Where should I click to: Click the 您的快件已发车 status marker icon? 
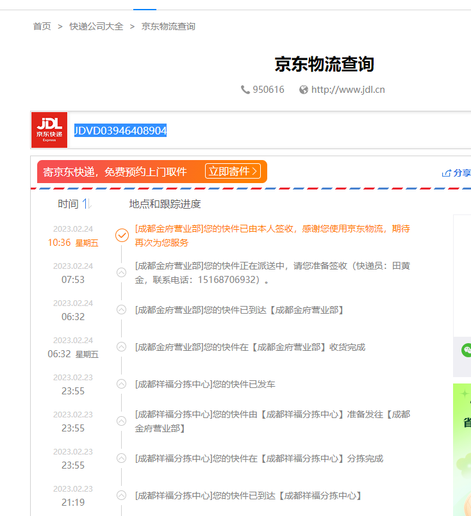pos(122,384)
